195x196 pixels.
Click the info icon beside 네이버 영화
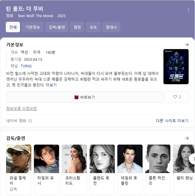30,121
